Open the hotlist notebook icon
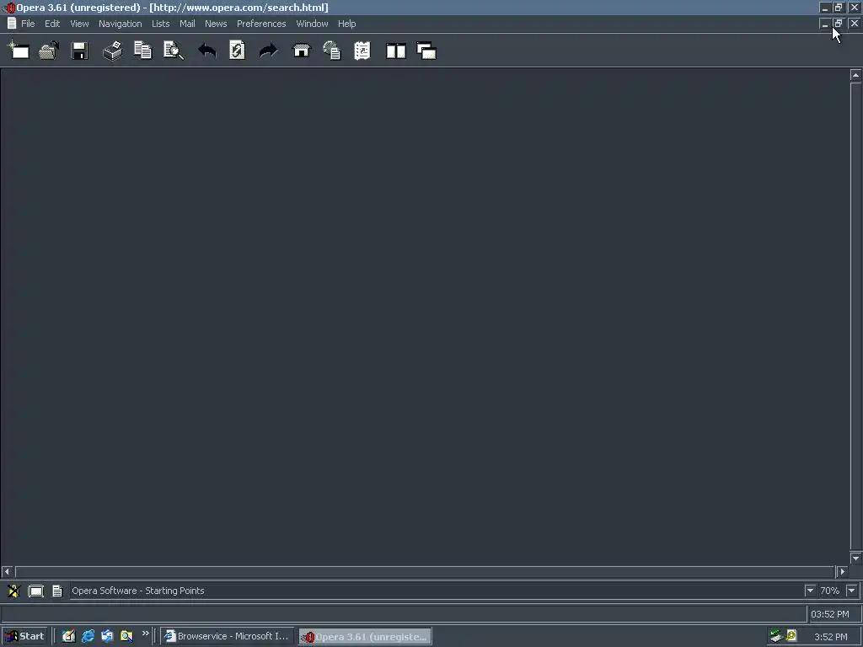 pyautogui.click(x=362, y=51)
